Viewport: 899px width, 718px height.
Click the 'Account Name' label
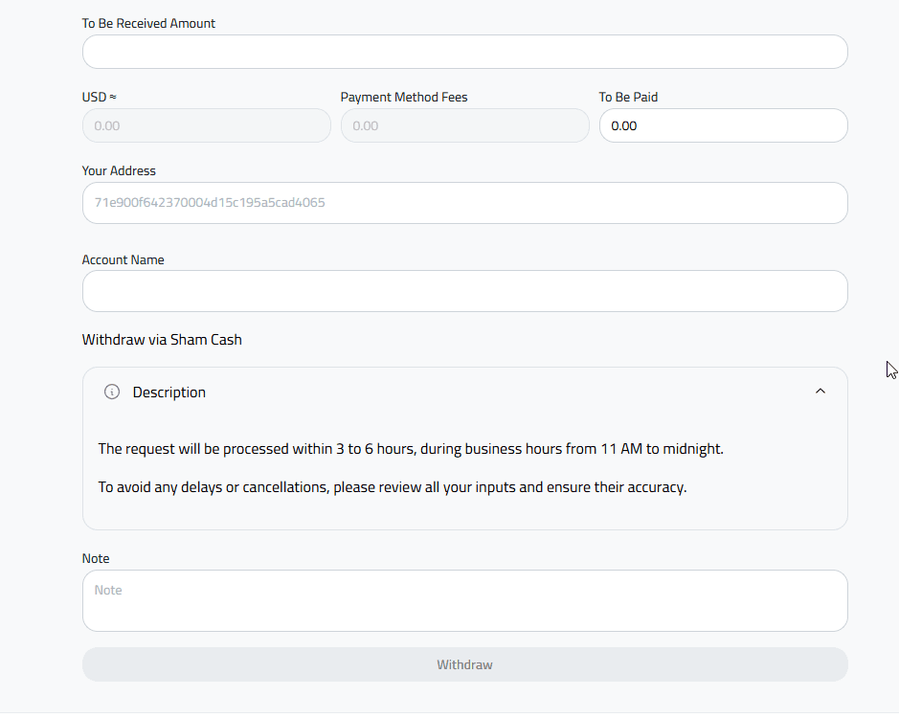coord(124,259)
